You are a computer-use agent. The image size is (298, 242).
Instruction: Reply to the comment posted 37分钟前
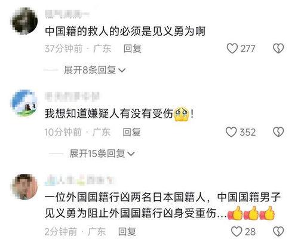133,48
